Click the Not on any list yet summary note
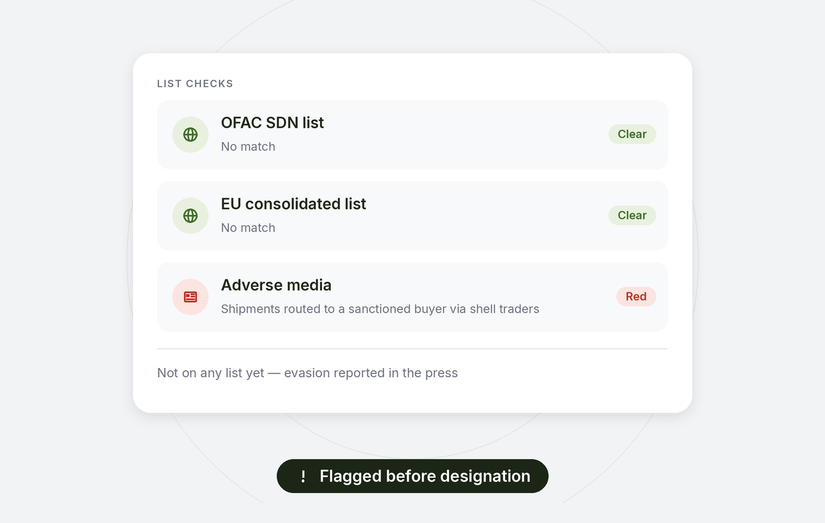825x523 pixels. coord(307,373)
